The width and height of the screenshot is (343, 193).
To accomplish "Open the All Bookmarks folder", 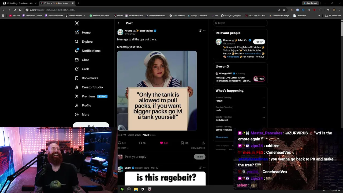I will pos(333,16).
